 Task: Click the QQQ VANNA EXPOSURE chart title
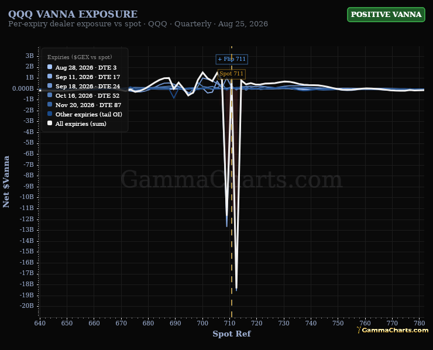point(73,14)
